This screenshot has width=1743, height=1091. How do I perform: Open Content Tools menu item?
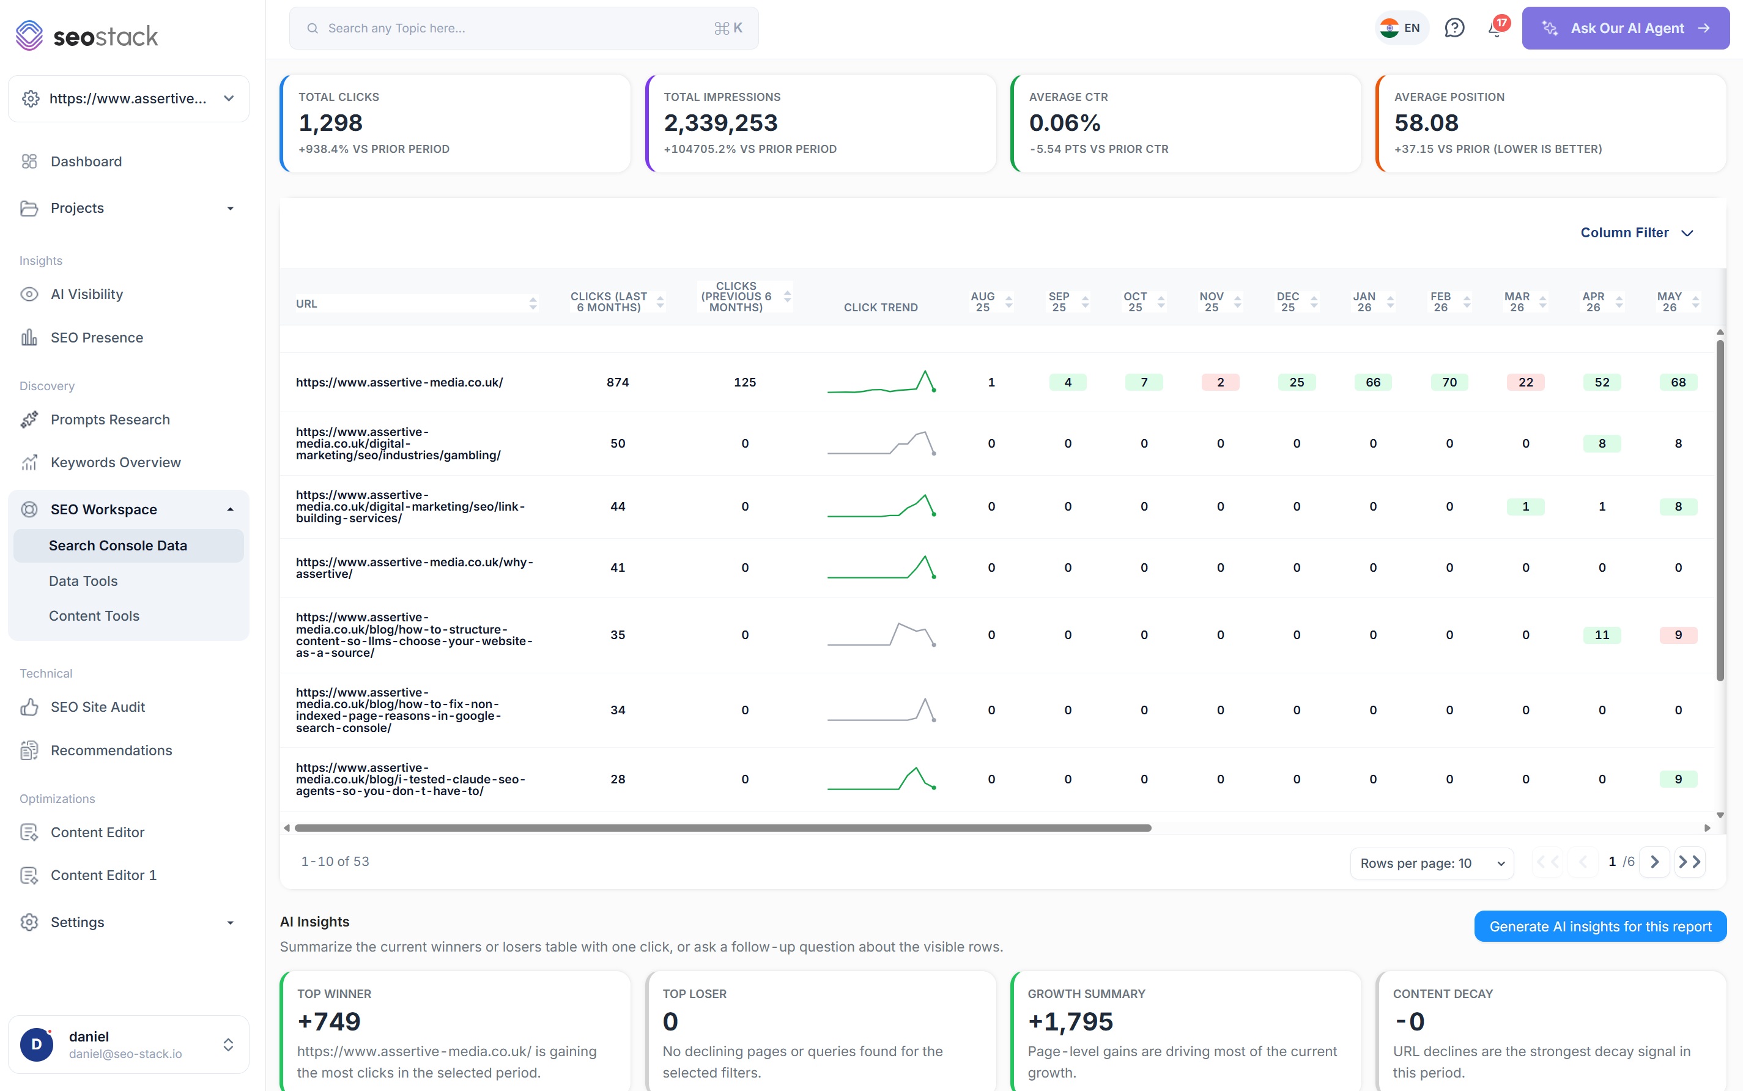click(x=94, y=616)
